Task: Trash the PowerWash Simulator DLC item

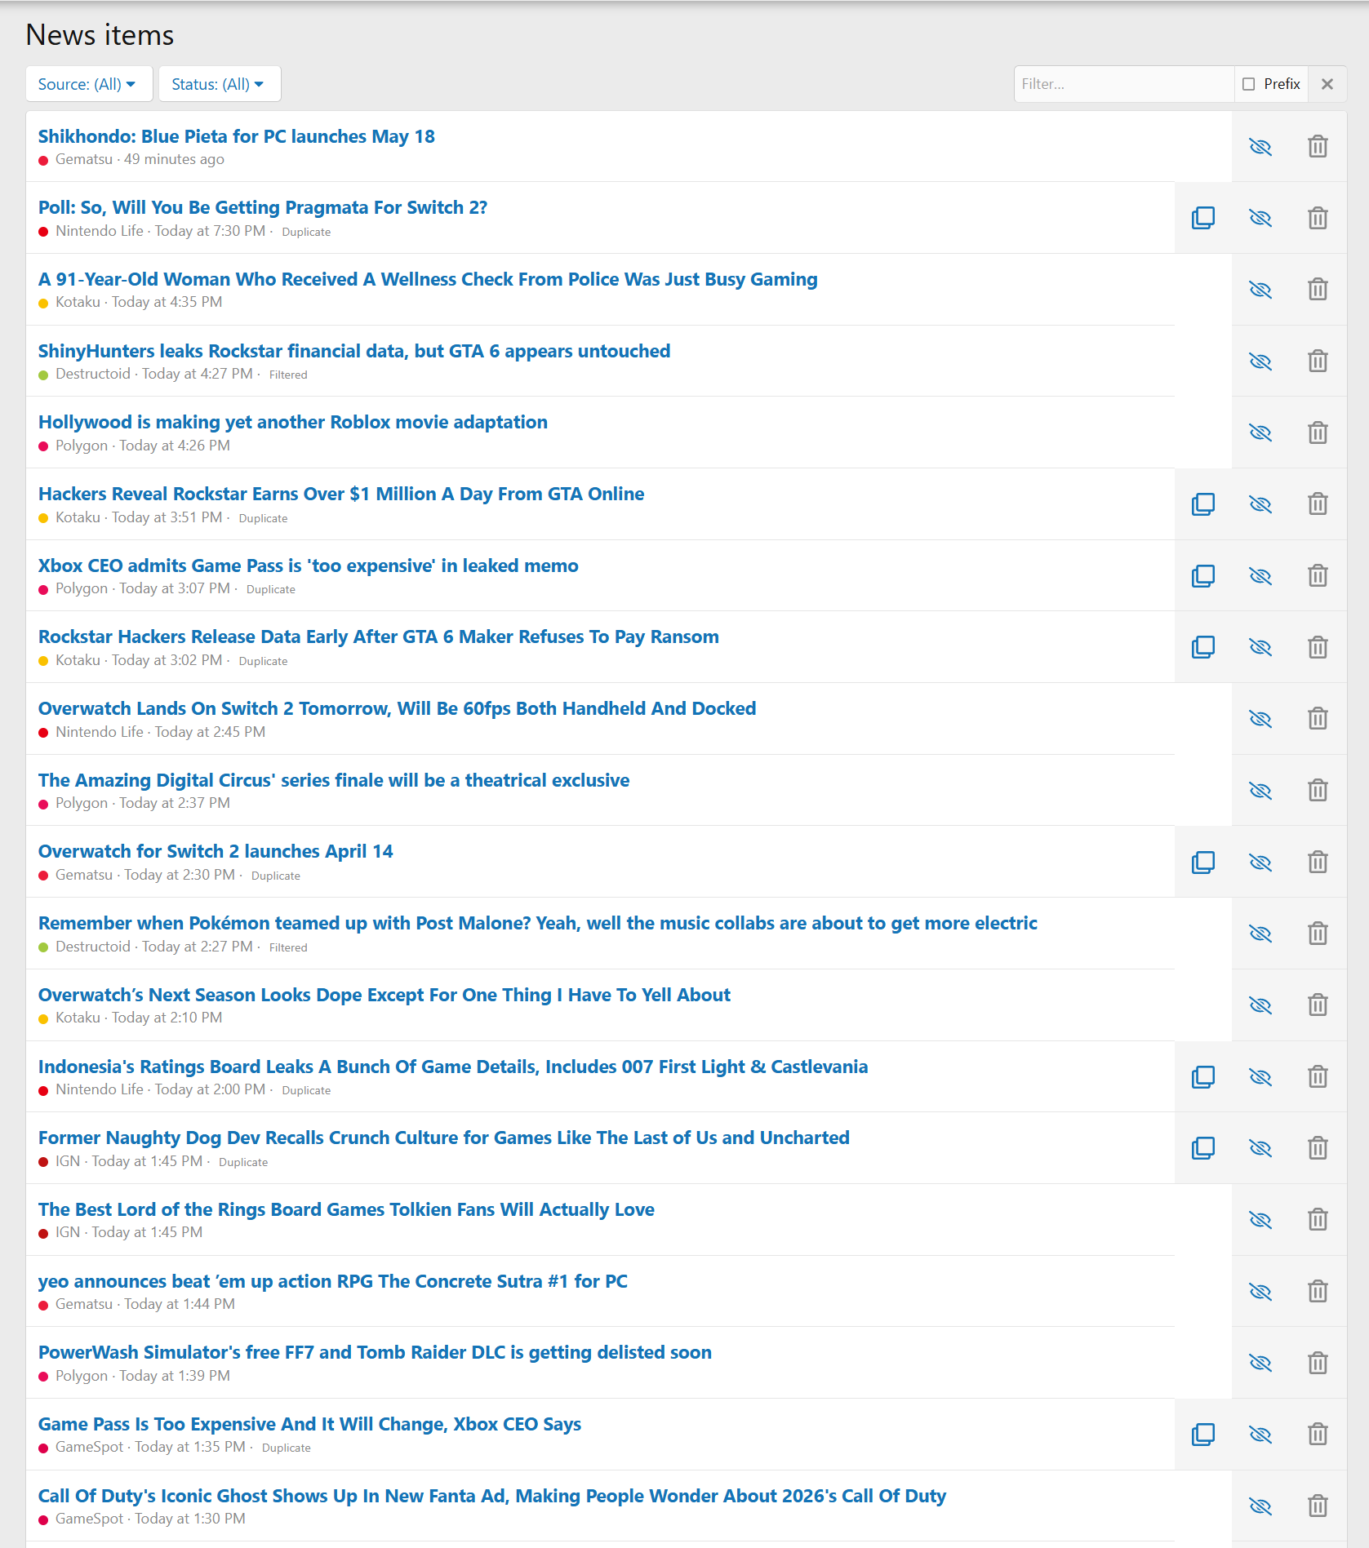Action: pyautogui.click(x=1318, y=1363)
